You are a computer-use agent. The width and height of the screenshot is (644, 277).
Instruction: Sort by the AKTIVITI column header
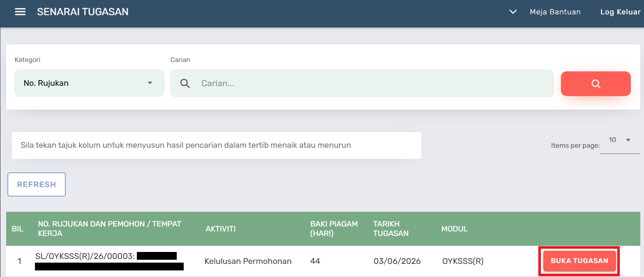221,229
